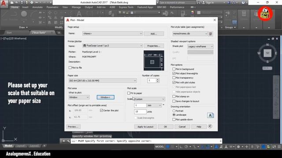
Task: Open the Page setup Name dropdown
Action: tap(113, 33)
